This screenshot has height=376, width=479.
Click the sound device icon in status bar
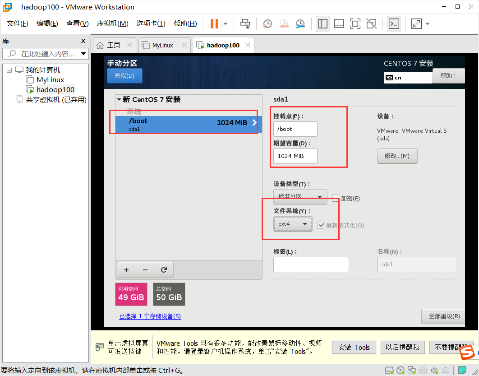click(434, 370)
